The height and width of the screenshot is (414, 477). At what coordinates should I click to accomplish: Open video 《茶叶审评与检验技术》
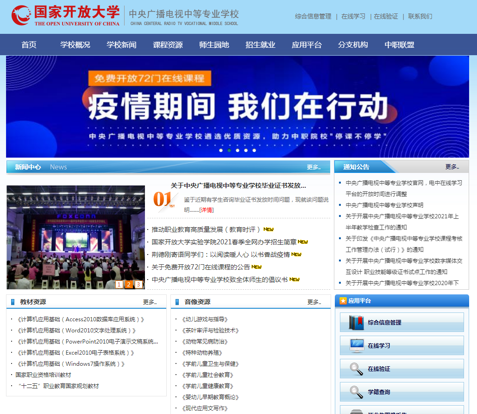point(210,331)
